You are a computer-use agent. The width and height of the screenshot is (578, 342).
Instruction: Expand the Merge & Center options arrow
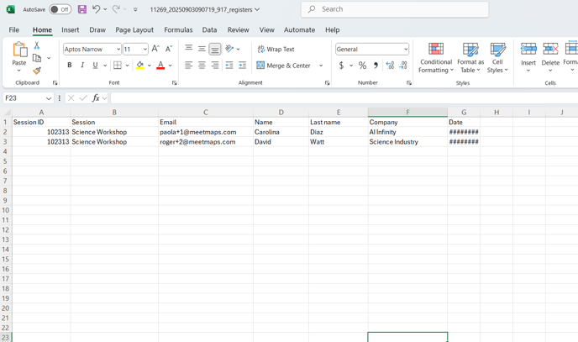tap(321, 66)
